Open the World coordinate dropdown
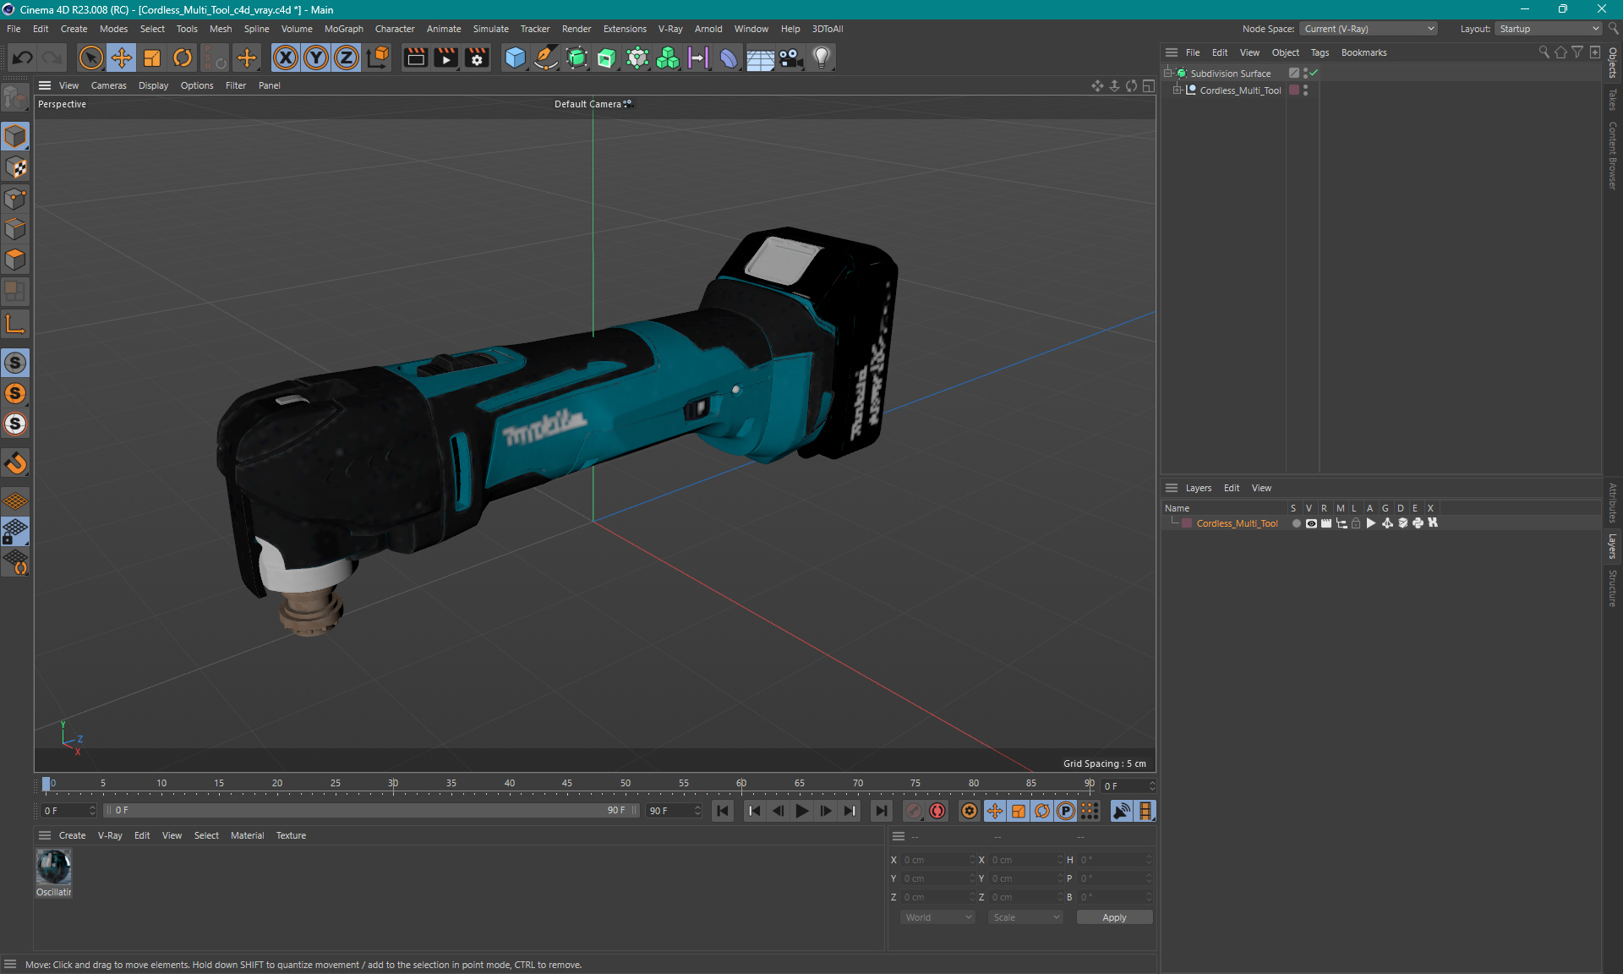This screenshot has height=974, width=1623. tap(937, 917)
